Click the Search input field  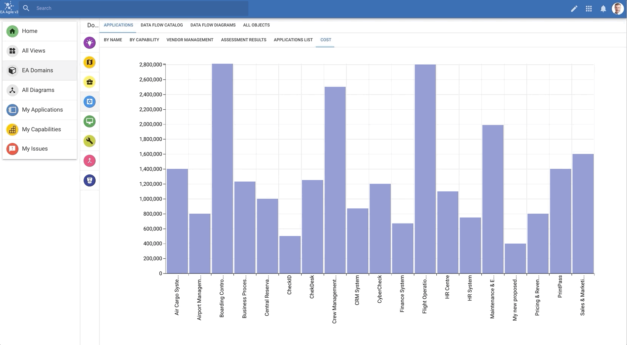point(140,8)
